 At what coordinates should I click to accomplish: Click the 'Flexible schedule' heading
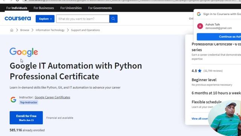point(206,102)
